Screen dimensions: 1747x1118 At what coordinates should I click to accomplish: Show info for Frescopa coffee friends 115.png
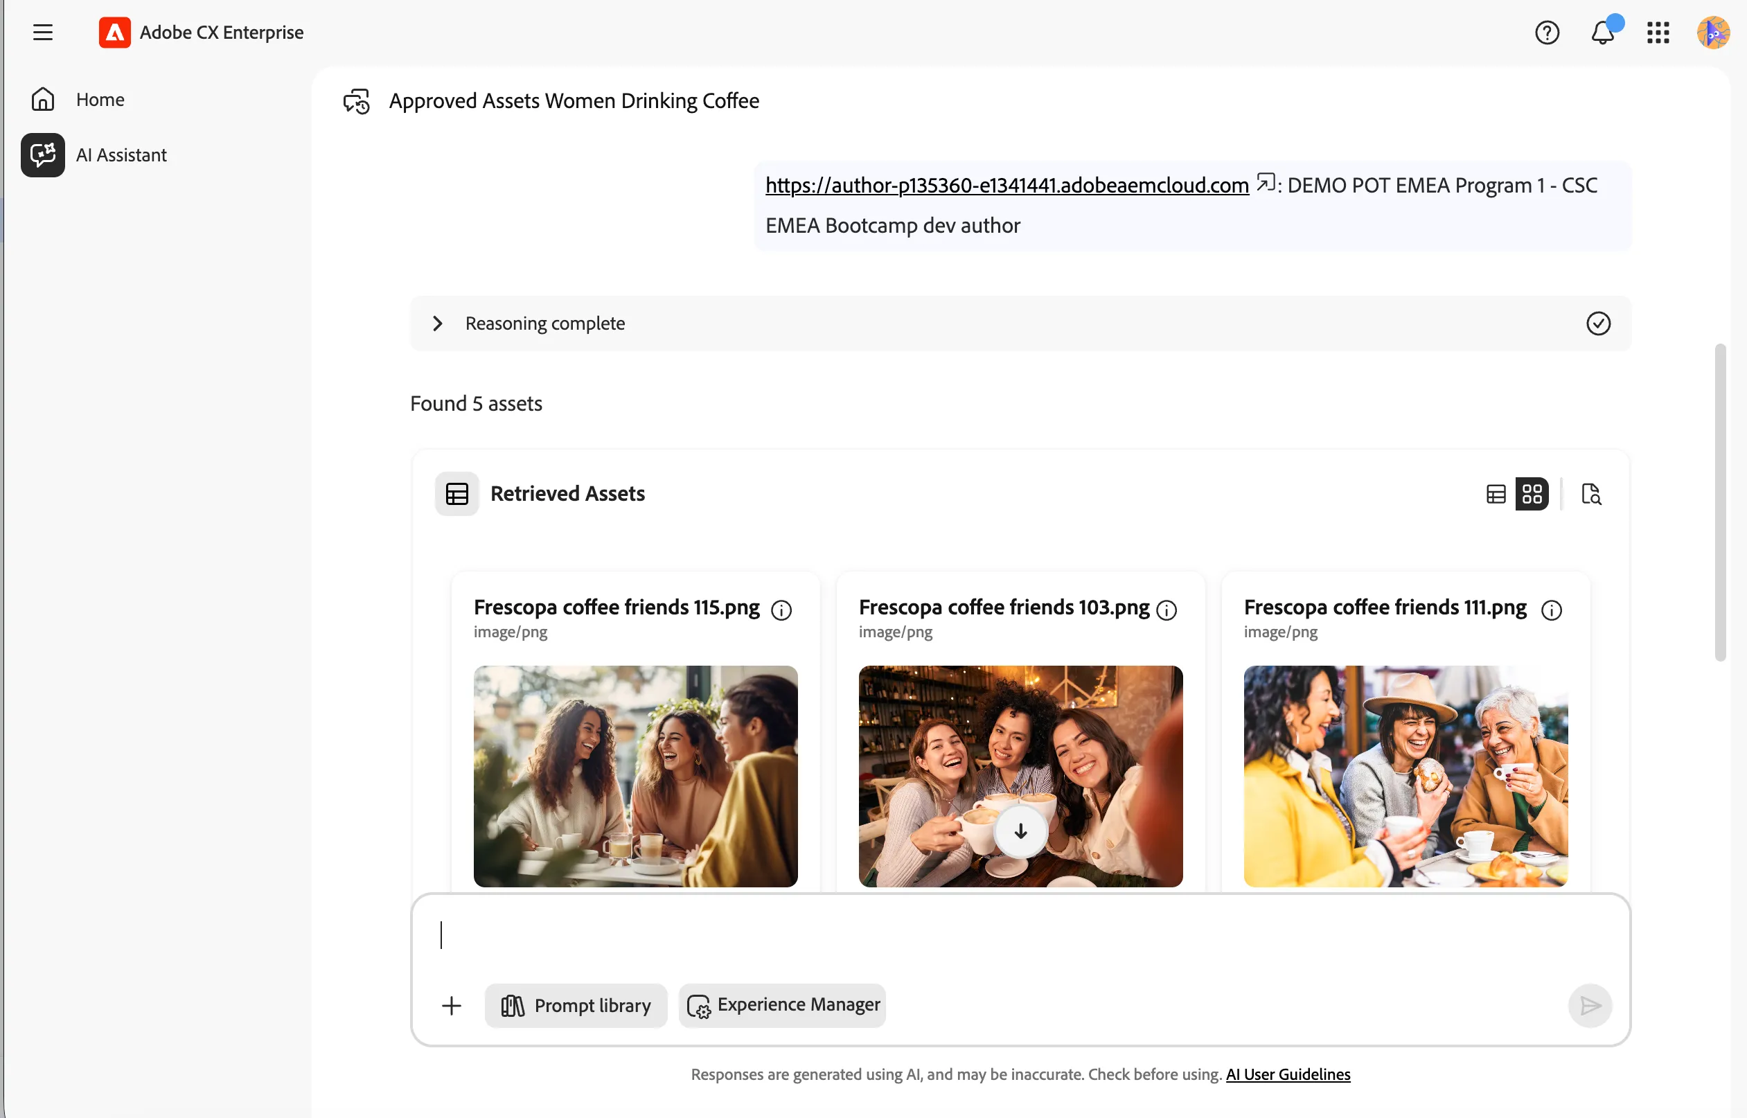click(x=781, y=610)
